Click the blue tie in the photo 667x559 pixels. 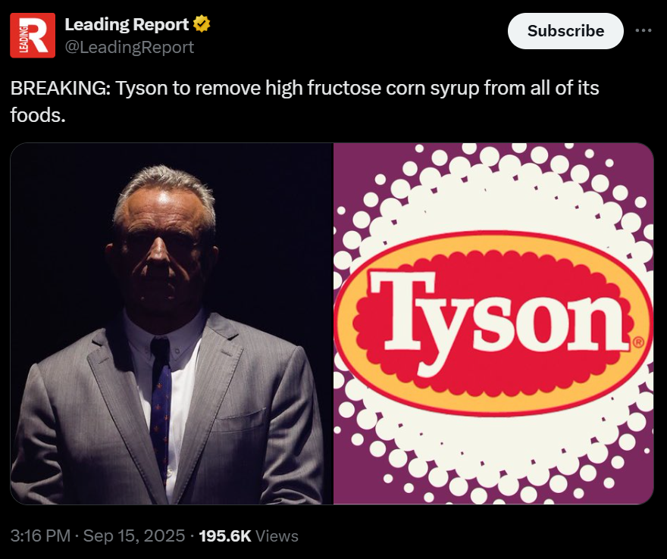pos(161,408)
